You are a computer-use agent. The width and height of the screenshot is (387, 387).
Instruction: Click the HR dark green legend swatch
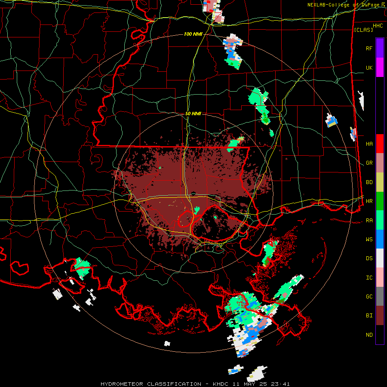[380, 201]
